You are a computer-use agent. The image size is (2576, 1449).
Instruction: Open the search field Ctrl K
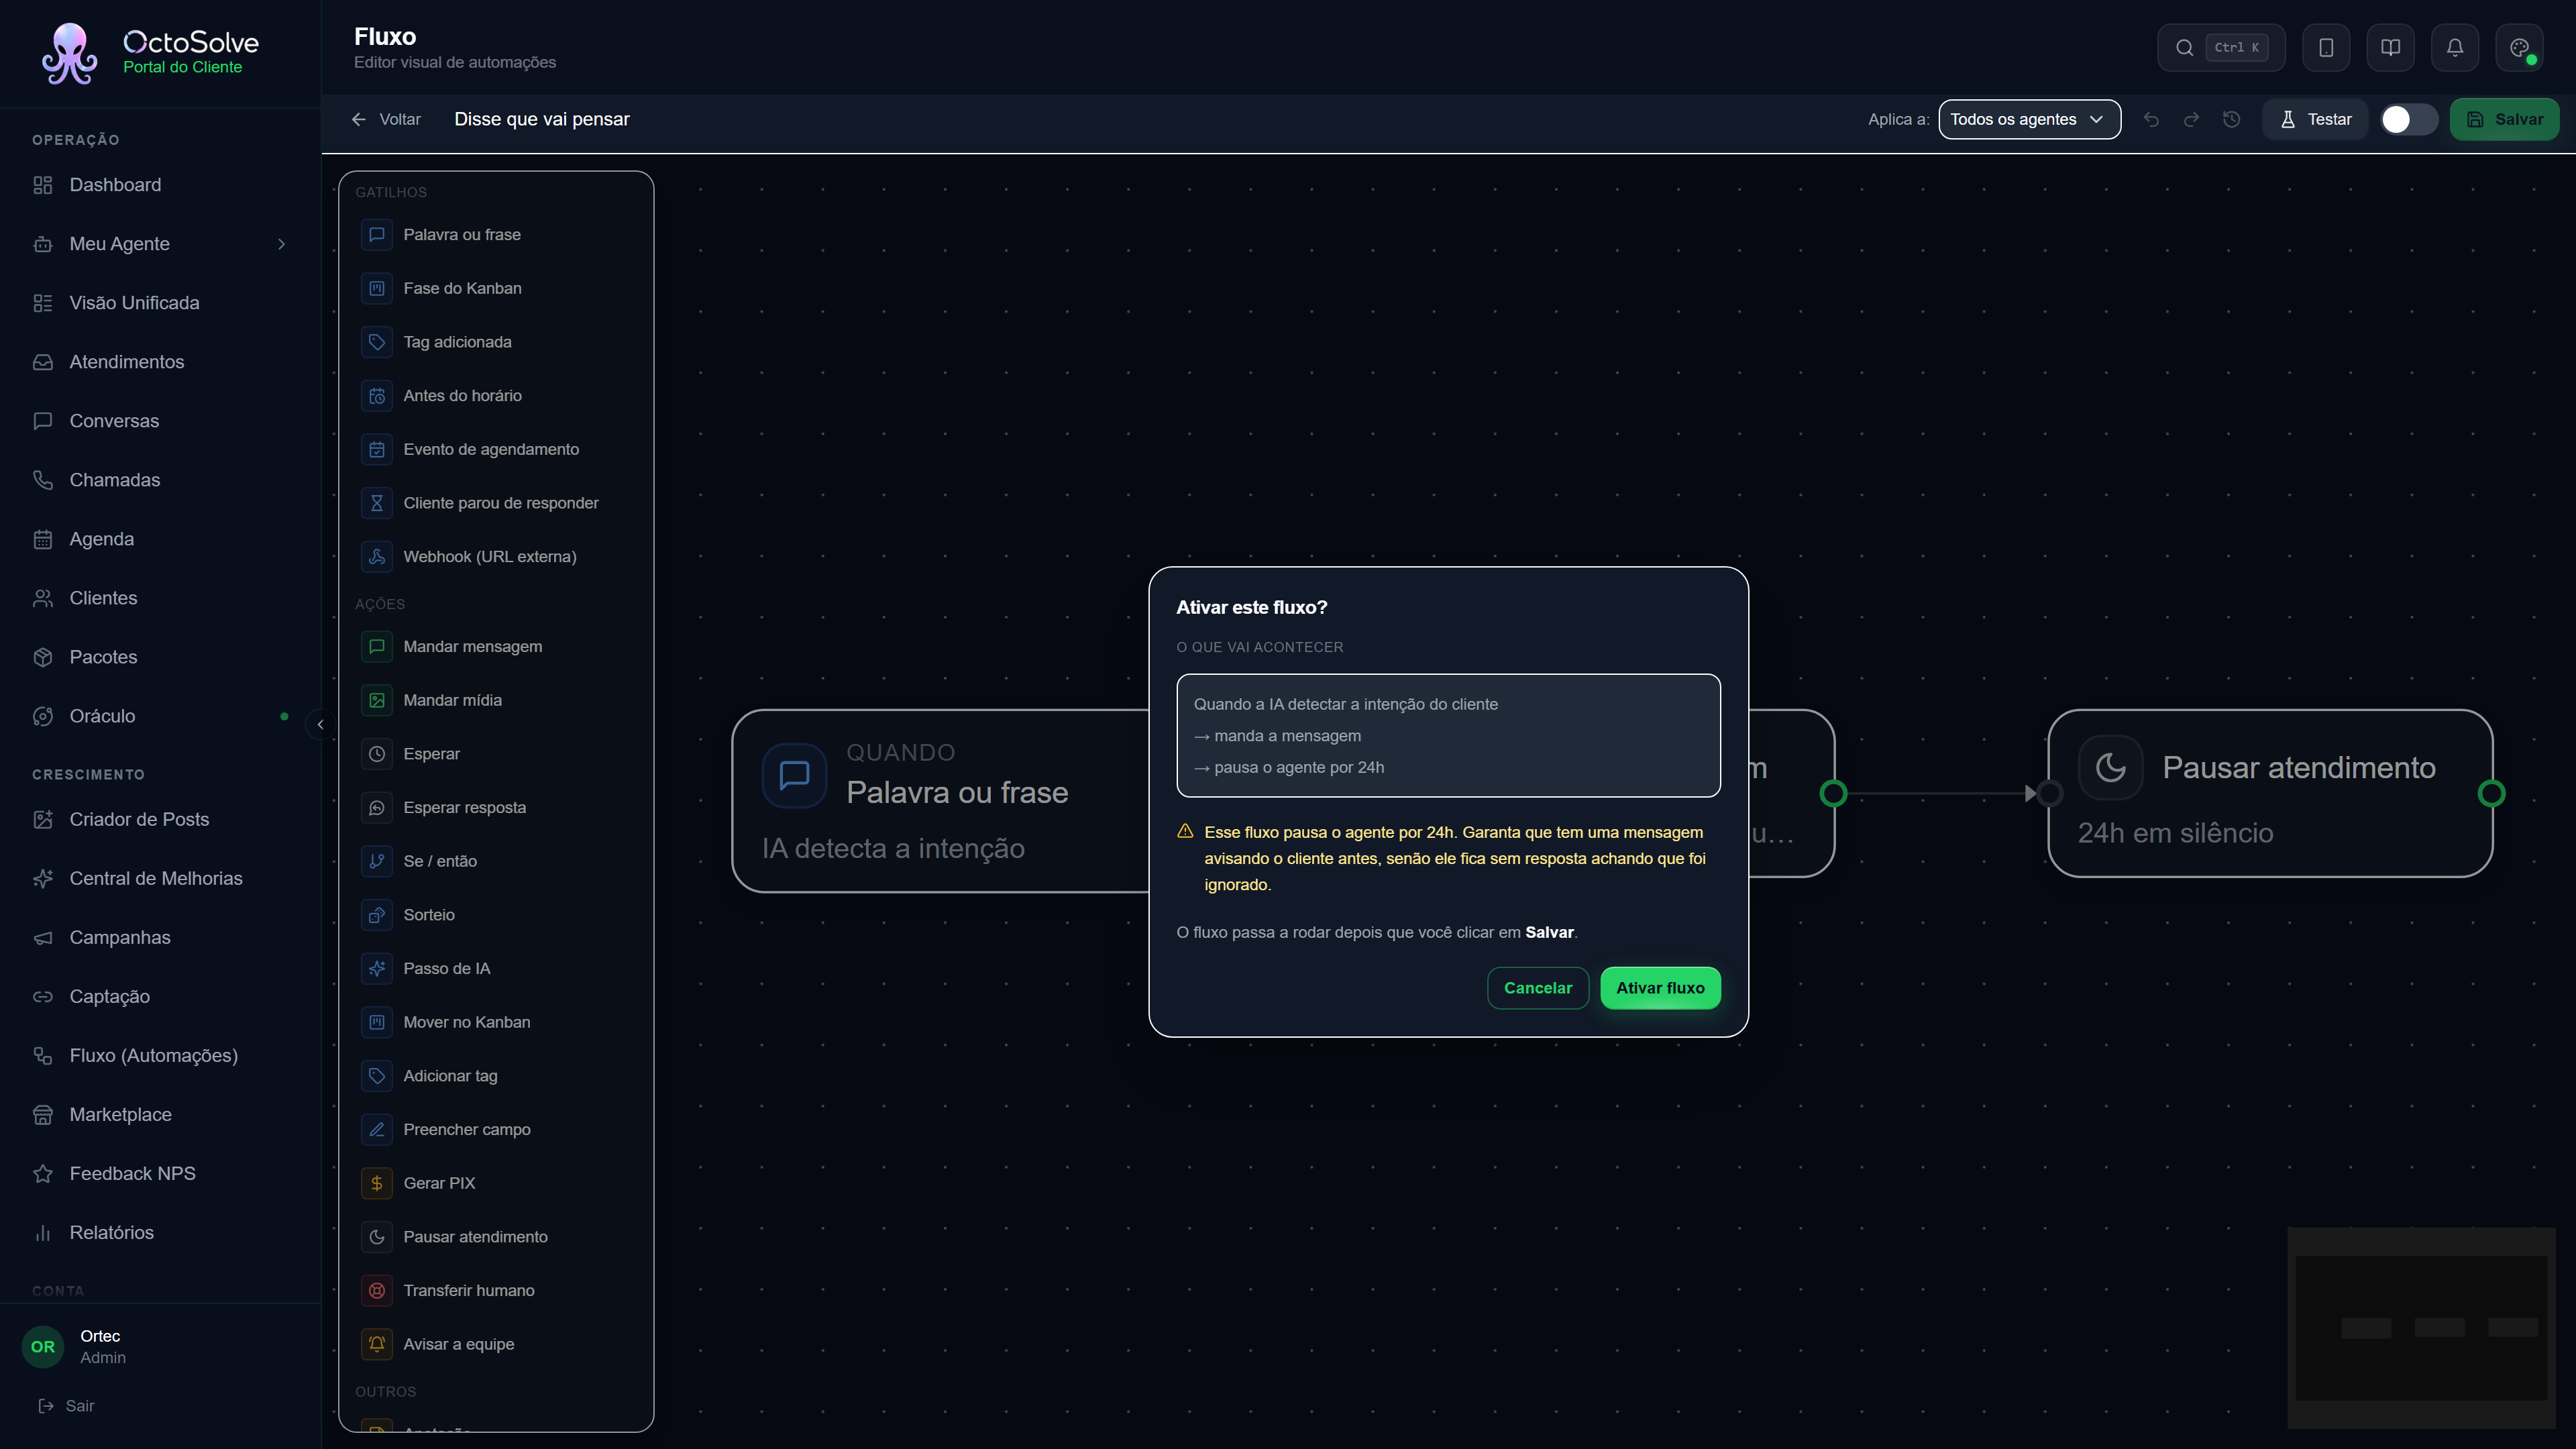(x=2221, y=48)
